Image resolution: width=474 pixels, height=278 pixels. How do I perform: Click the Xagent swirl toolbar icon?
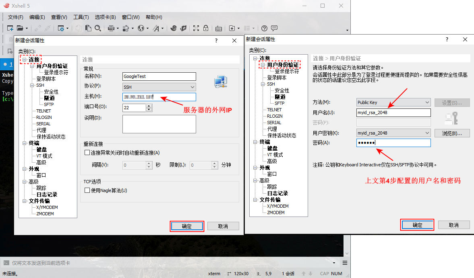pyautogui.click(x=174, y=28)
